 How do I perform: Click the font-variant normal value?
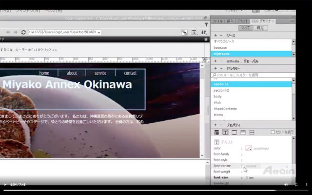tap(251, 166)
